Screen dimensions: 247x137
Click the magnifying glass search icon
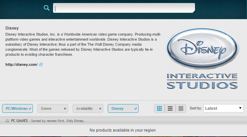pyautogui.click(x=47, y=8)
